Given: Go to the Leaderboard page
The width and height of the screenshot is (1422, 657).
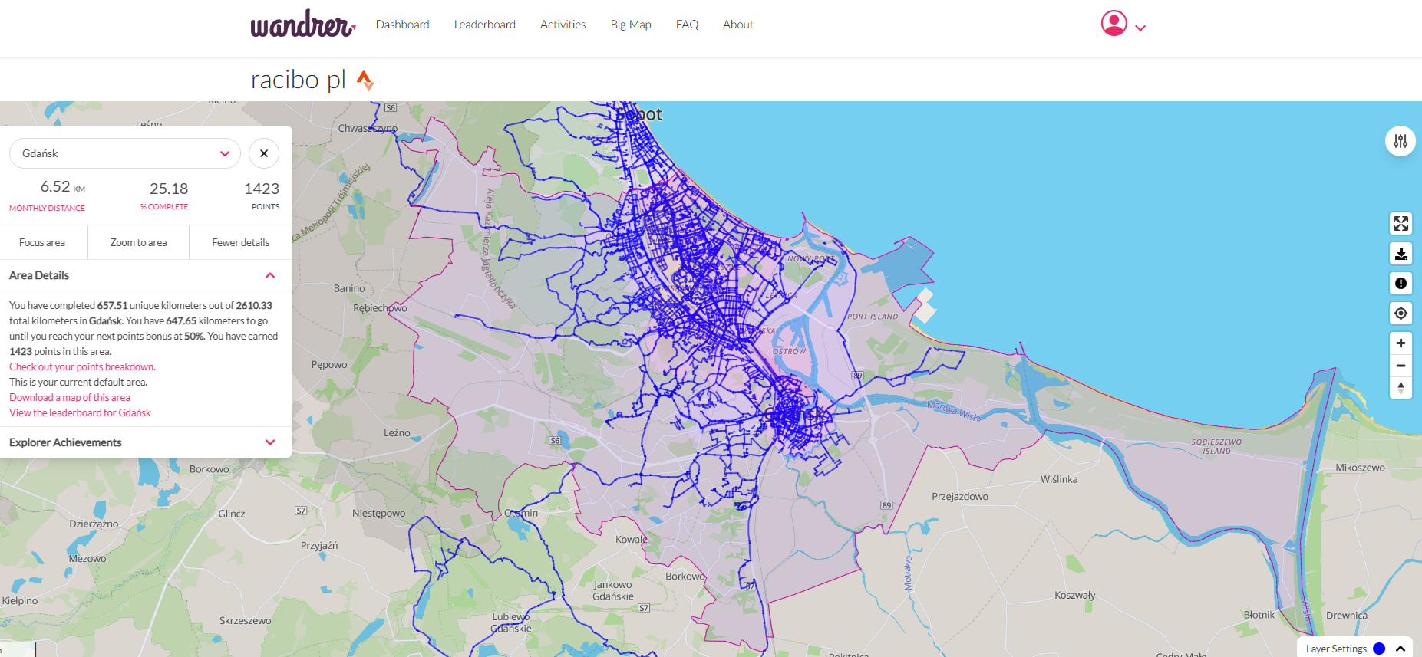Looking at the screenshot, I should click(484, 25).
